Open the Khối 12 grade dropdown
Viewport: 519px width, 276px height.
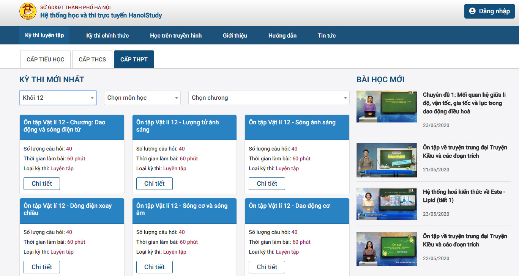click(x=58, y=98)
